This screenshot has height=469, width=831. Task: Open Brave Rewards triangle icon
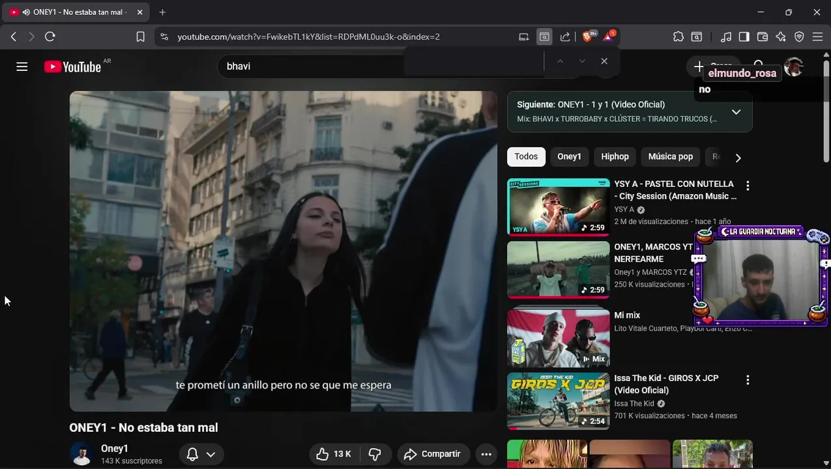(609, 36)
